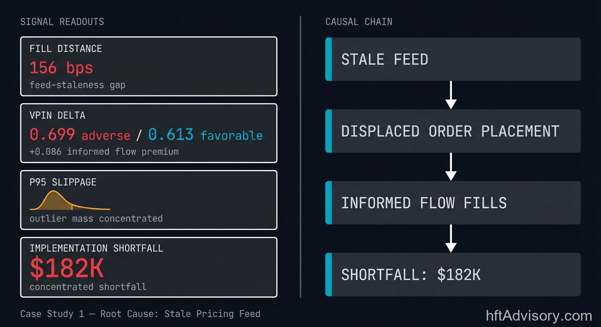Click the +0.086 informed flow premium text
Screen dimensions: 601x327
[104, 151]
